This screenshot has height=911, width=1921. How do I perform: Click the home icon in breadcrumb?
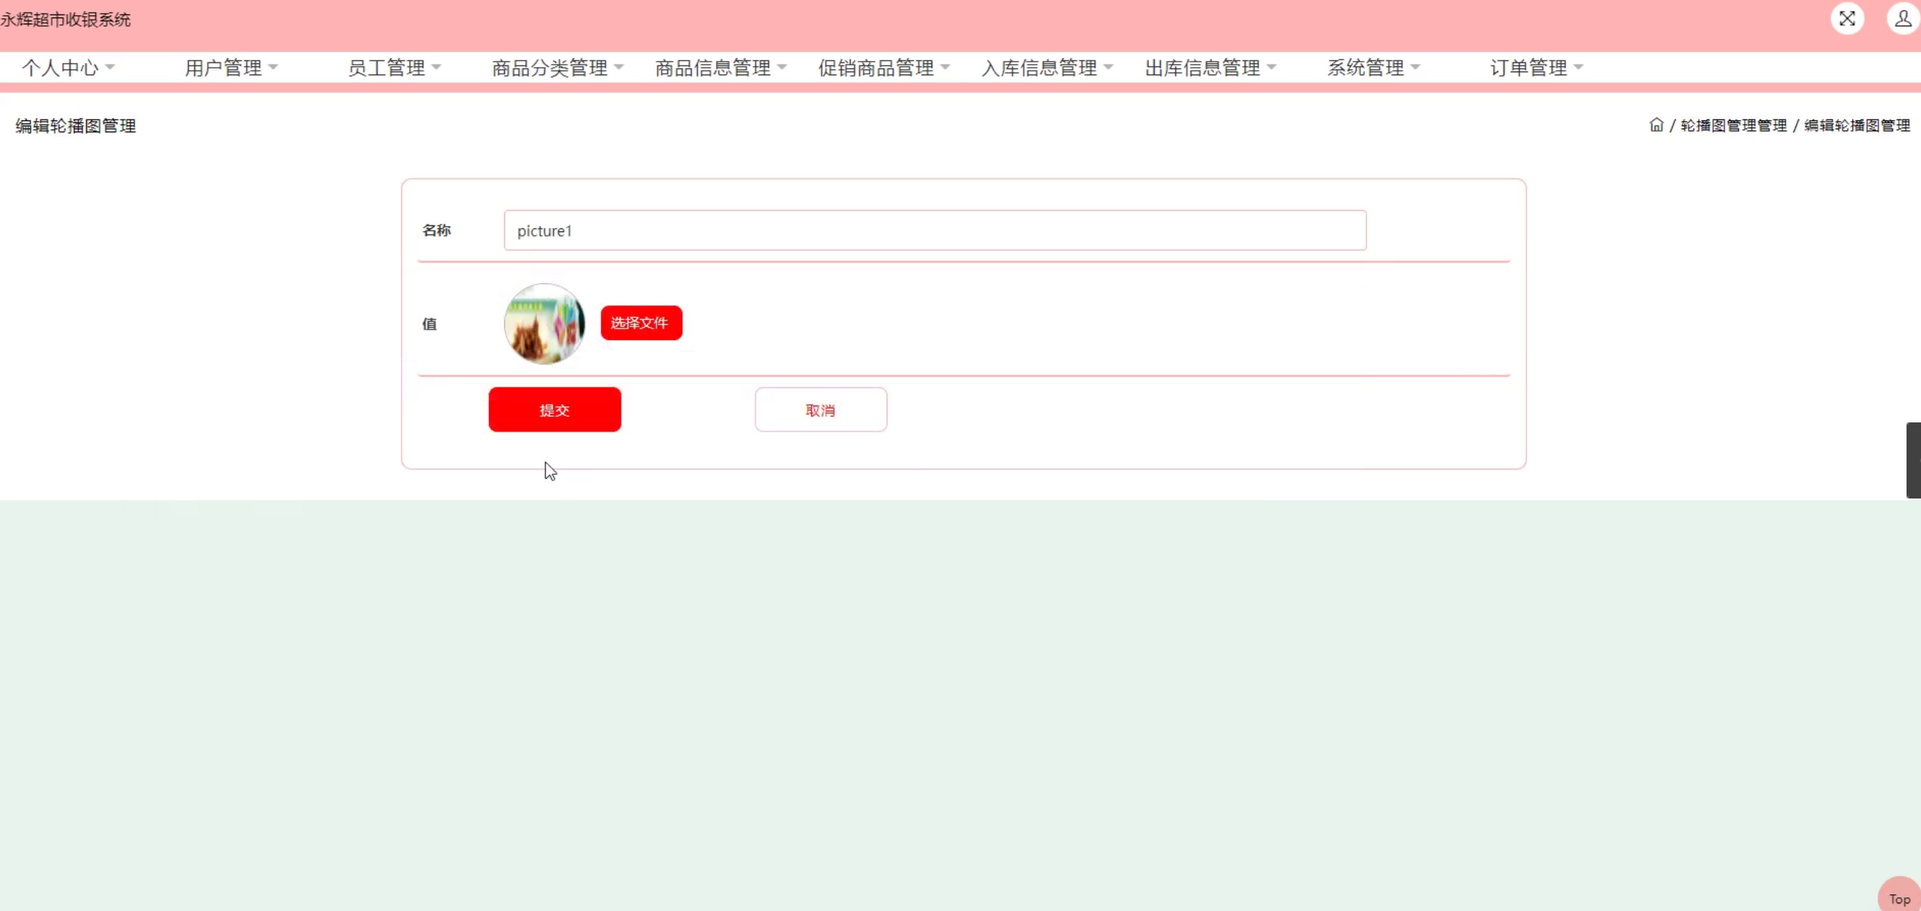pyautogui.click(x=1656, y=125)
